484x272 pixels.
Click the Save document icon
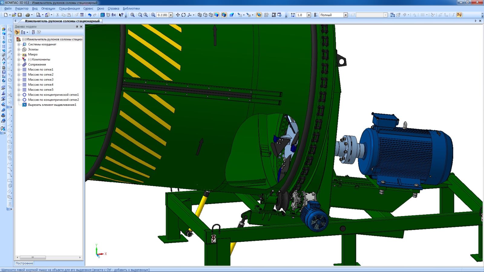[x=20, y=15]
